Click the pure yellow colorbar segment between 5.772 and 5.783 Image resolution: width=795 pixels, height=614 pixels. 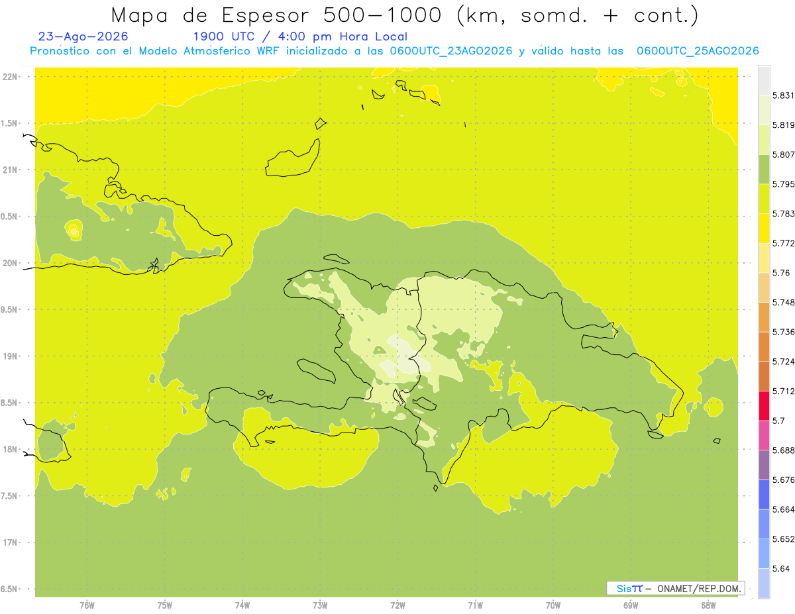point(764,228)
